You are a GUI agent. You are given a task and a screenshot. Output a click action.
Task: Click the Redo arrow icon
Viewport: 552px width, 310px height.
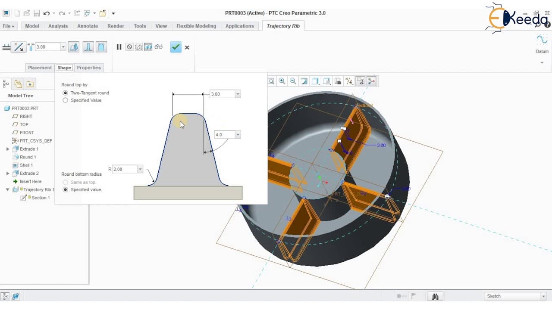(62, 13)
